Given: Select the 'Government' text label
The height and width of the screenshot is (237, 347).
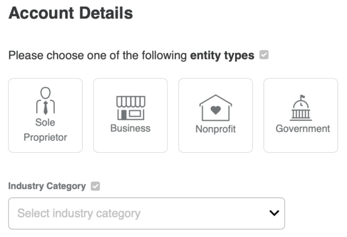Looking at the screenshot, I should pos(303,129).
